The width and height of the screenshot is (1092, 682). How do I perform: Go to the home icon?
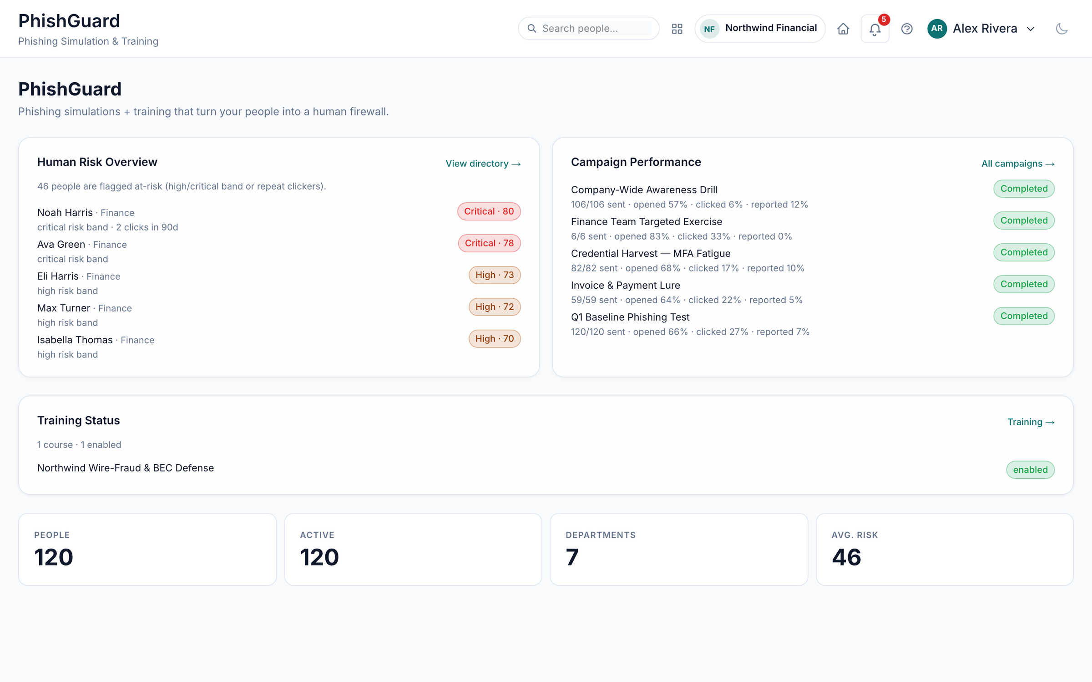[843, 29]
